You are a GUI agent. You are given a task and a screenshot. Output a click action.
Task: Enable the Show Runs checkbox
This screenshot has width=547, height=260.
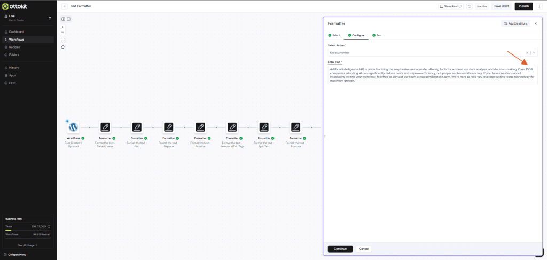tap(441, 6)
